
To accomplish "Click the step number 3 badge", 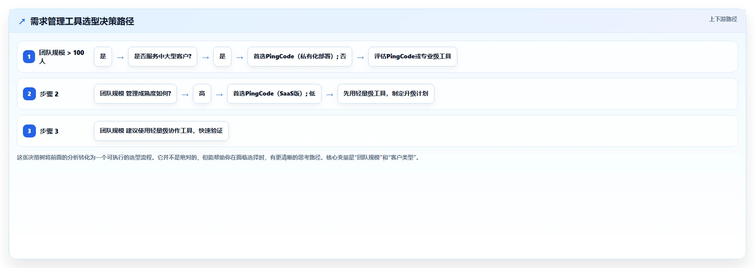I will pyautogui.click(x=29, y=131).
